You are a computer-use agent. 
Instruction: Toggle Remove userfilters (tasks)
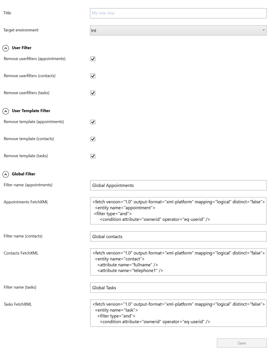[93, 93]
